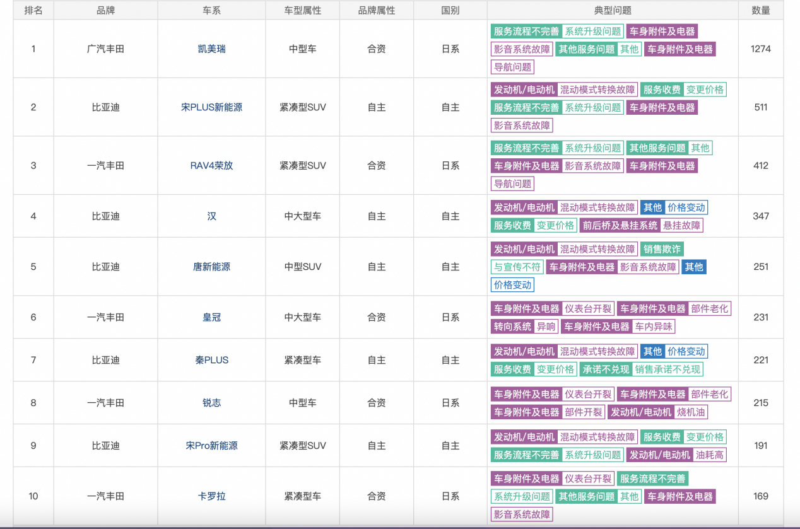800x529 pixels.
Task: Open the 锐志 car series link
Action: coord(211,402)
